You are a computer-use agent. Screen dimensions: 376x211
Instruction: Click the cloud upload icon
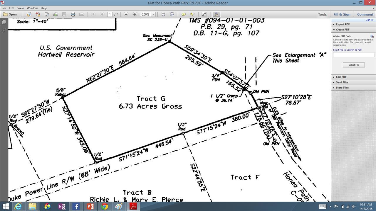point(56,14)
